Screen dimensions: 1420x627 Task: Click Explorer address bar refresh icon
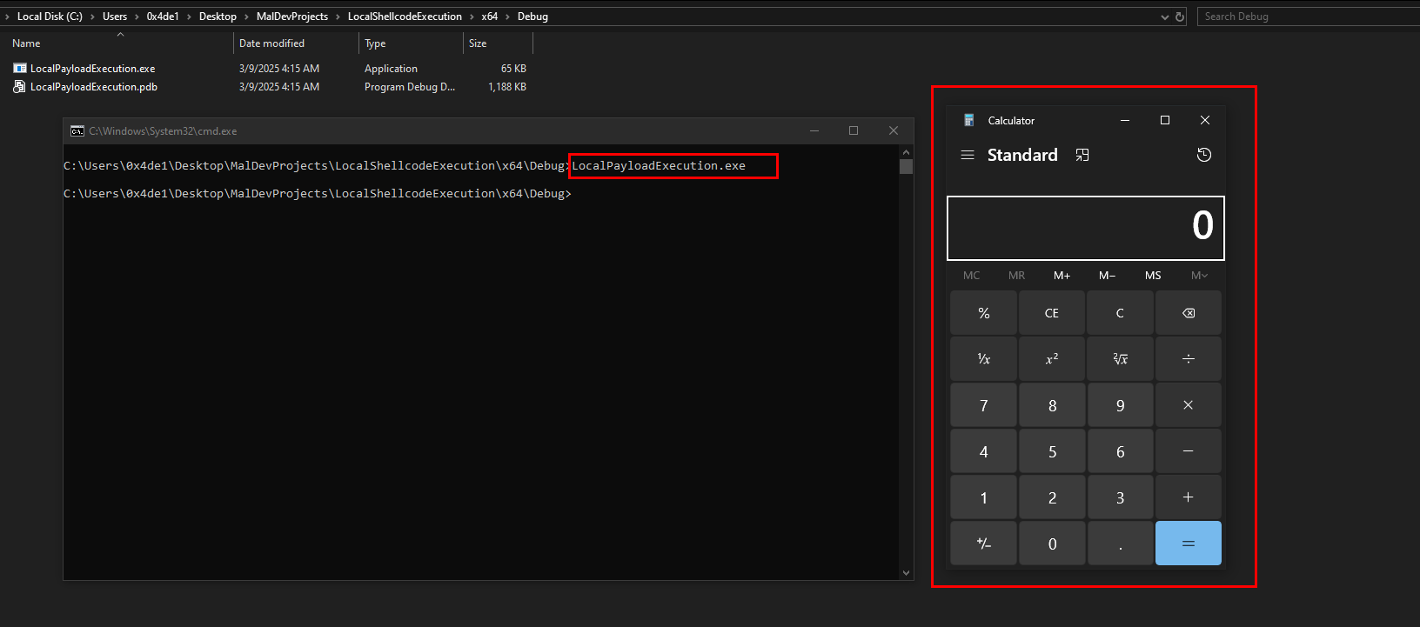pos(1180,17)
